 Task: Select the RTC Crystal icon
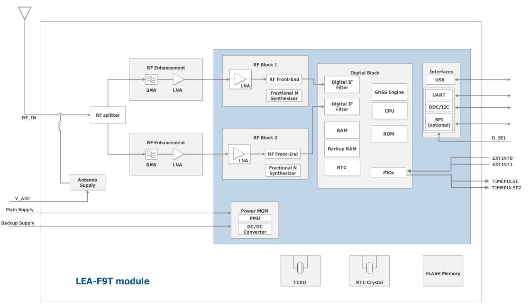369,268
